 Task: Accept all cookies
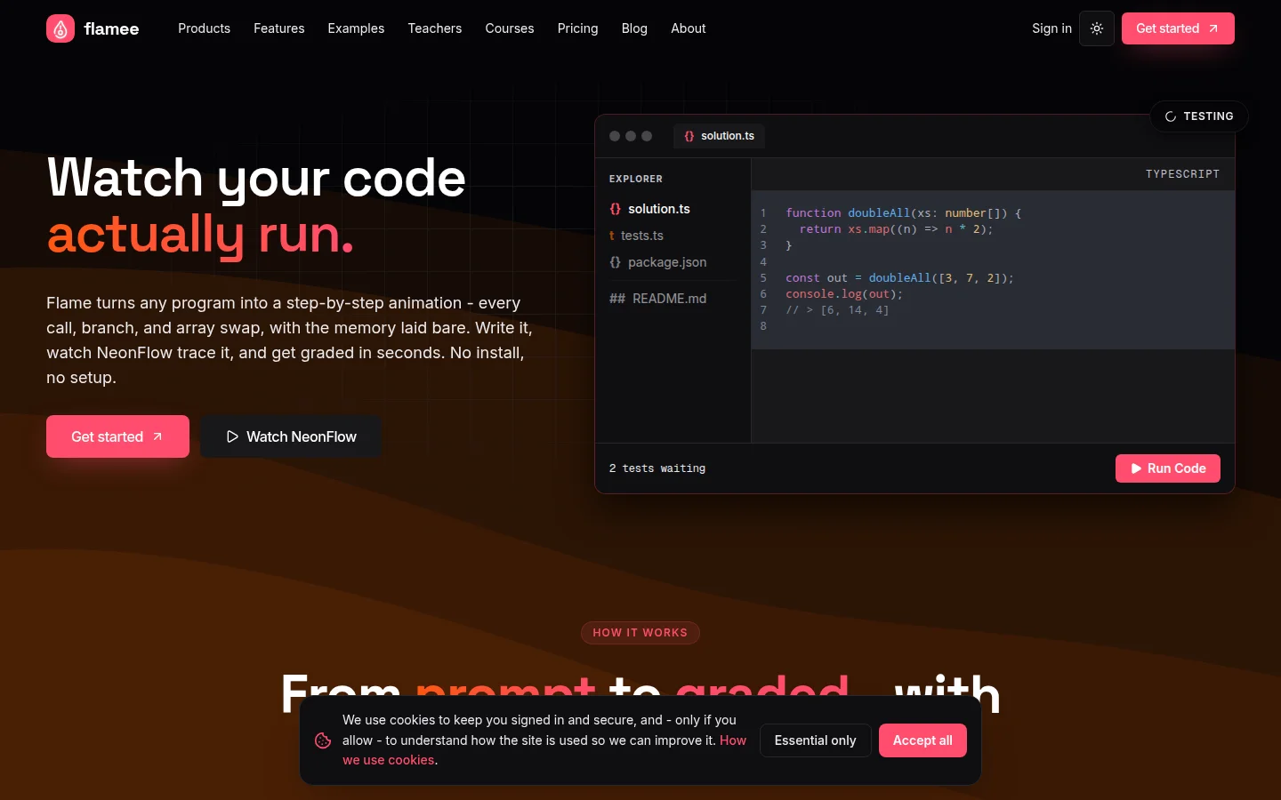pyautogui.click(x=922, y=740)
